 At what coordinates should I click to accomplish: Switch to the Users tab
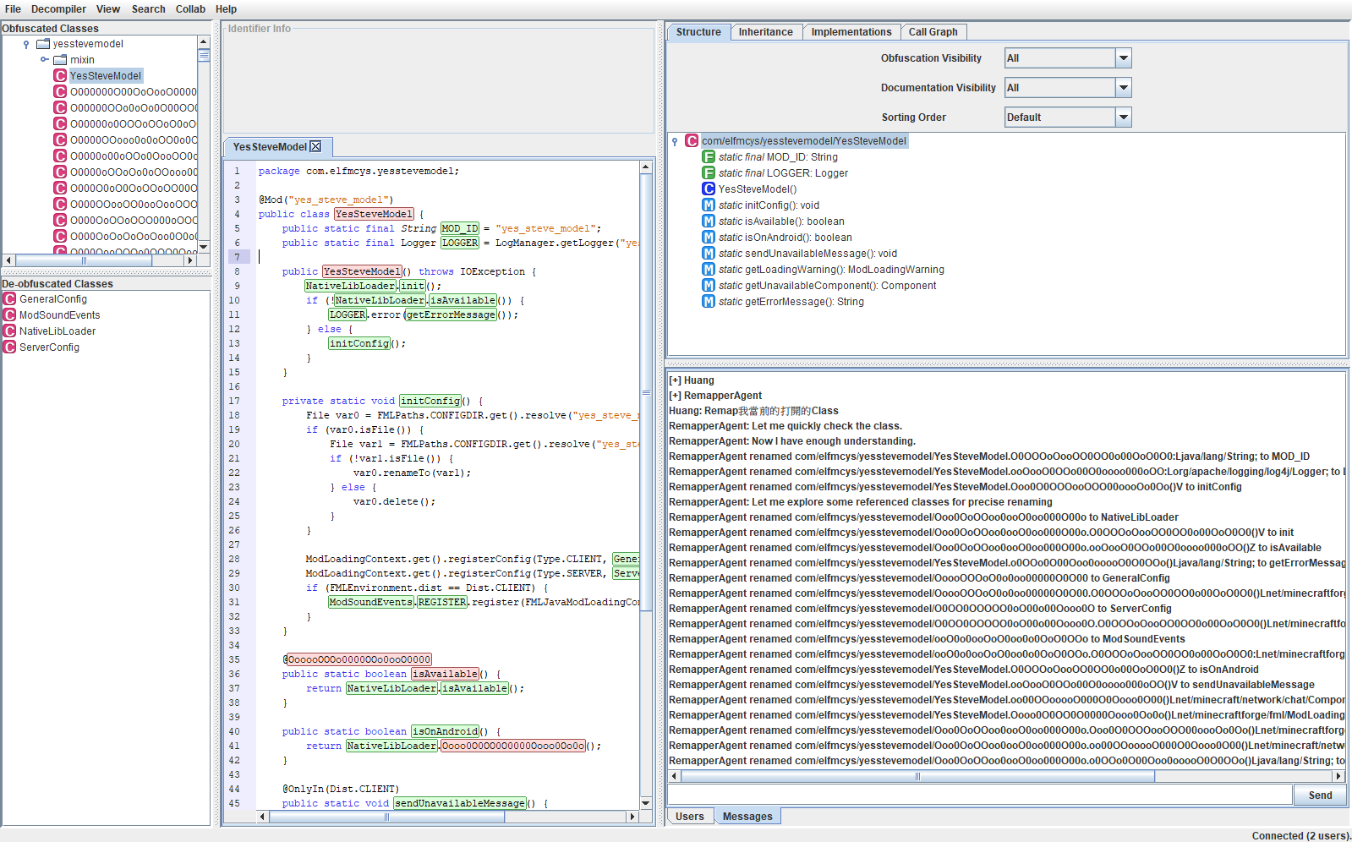(690, 817)
